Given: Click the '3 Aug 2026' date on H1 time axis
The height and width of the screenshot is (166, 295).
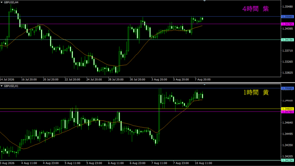Looking at the screenshot, I should (7, 163).
